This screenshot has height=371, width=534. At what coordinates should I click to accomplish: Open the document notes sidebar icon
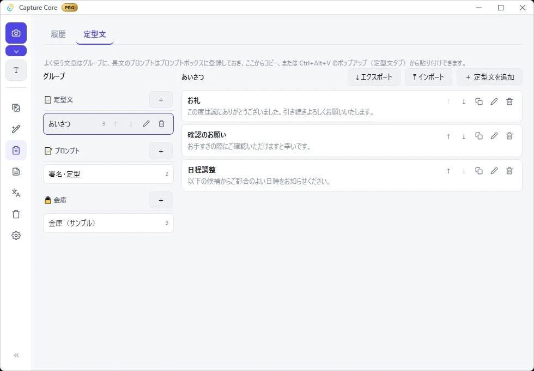point(16,171)
